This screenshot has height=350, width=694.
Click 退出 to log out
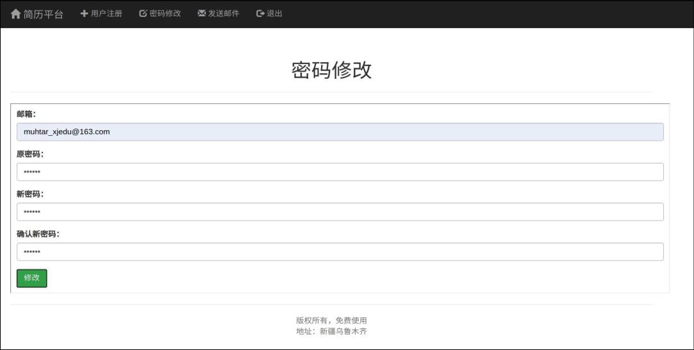point(274,13)
